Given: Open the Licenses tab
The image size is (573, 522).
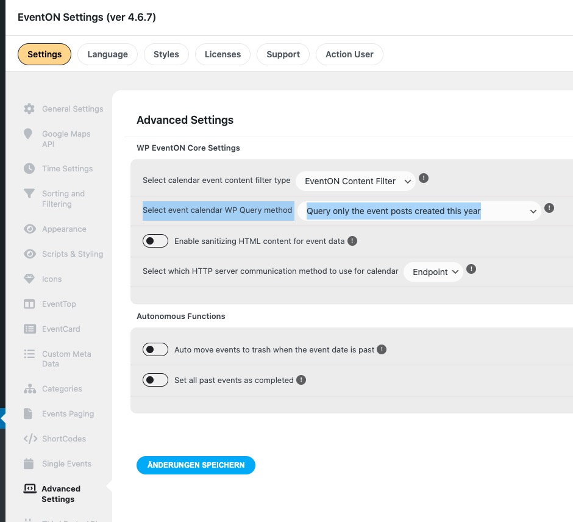Looking at the screenshot, I should pos(222,54).
